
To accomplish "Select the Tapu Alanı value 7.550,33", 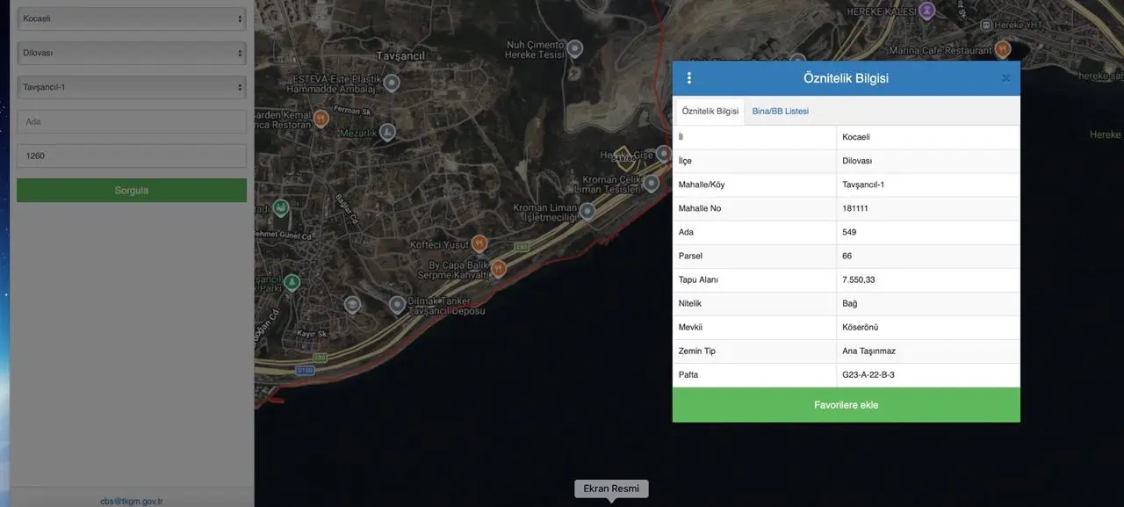I will point(859,279).
